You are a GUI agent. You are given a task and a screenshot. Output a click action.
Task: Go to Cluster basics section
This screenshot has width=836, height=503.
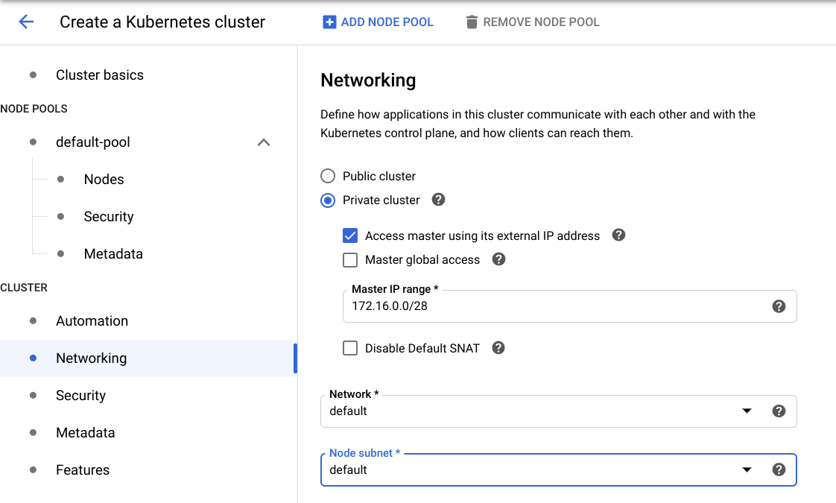coord(99,75)
